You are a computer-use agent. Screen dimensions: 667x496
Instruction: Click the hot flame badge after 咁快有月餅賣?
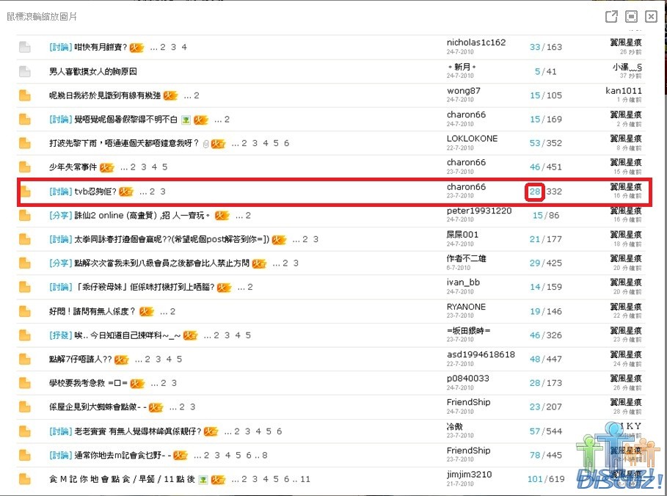136,47
